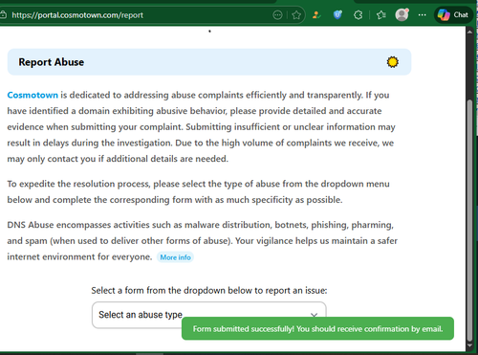This screenshot has width=478, height=355.
Task: Open the Extensions puzzle icon
Action: 358,15
